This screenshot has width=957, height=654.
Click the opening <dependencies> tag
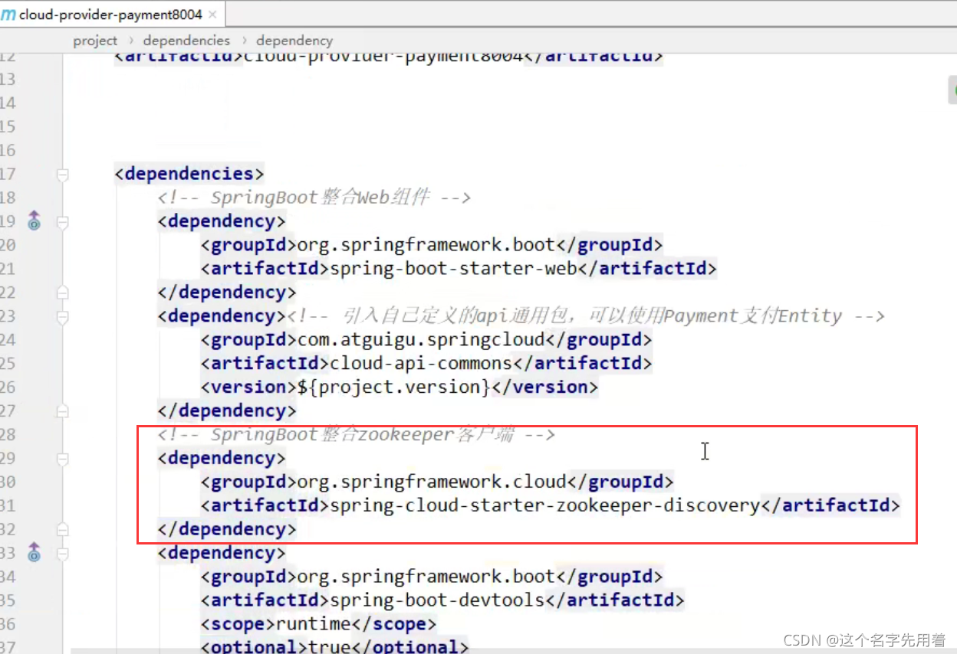point(189,174)
